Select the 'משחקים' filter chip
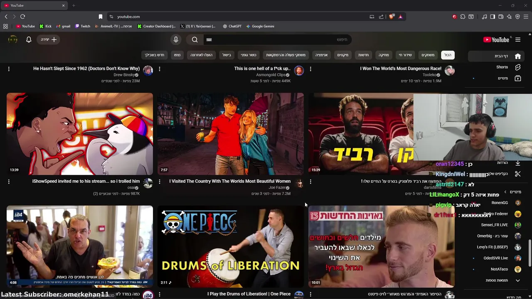This screenshot has width=532, height=299. (428, 55)
